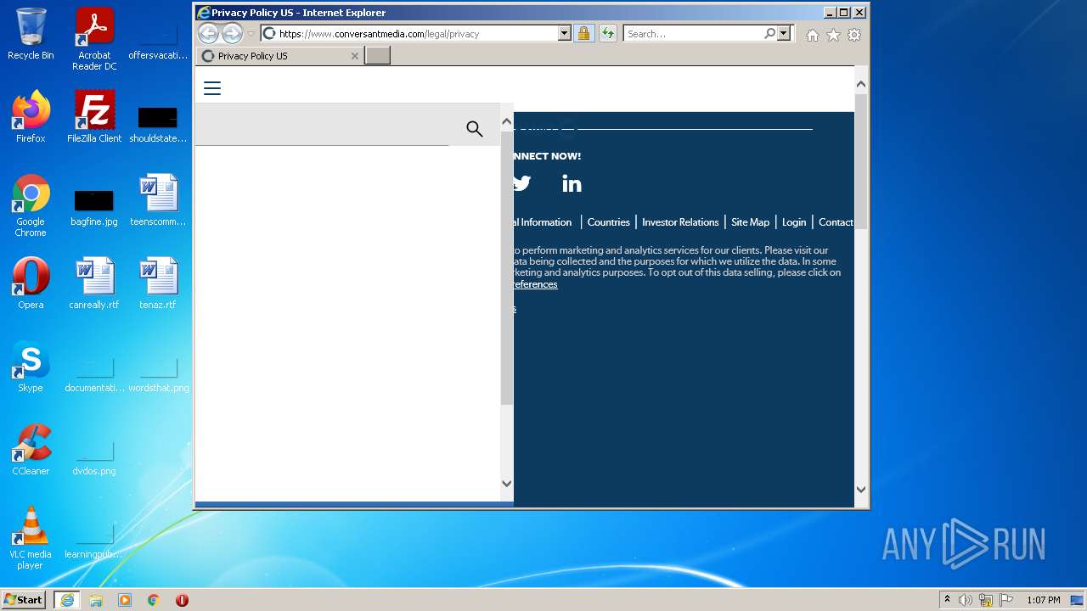The image size is (1087, 611).
Task: Expand the address bar URL dropdown
Action: [x=564, y=33]
